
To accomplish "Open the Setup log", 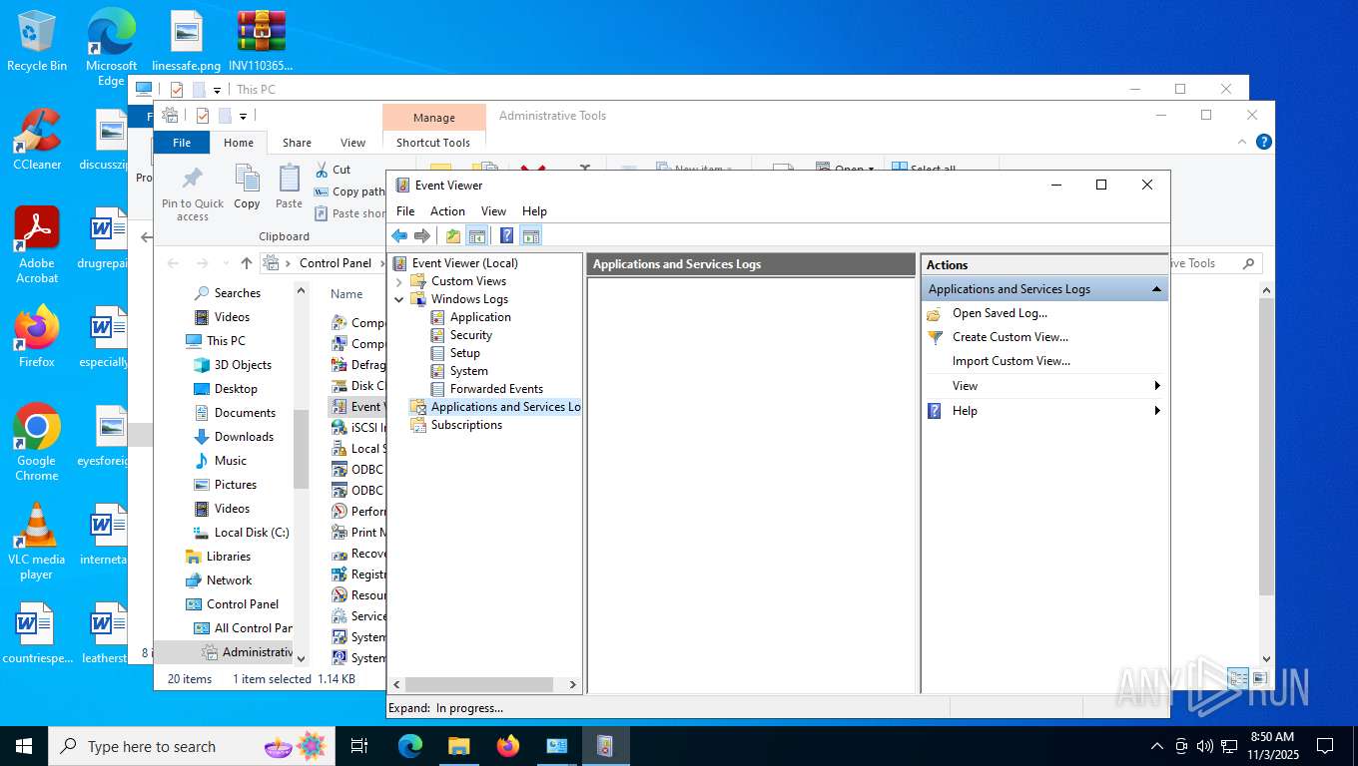I will [464, 353].
